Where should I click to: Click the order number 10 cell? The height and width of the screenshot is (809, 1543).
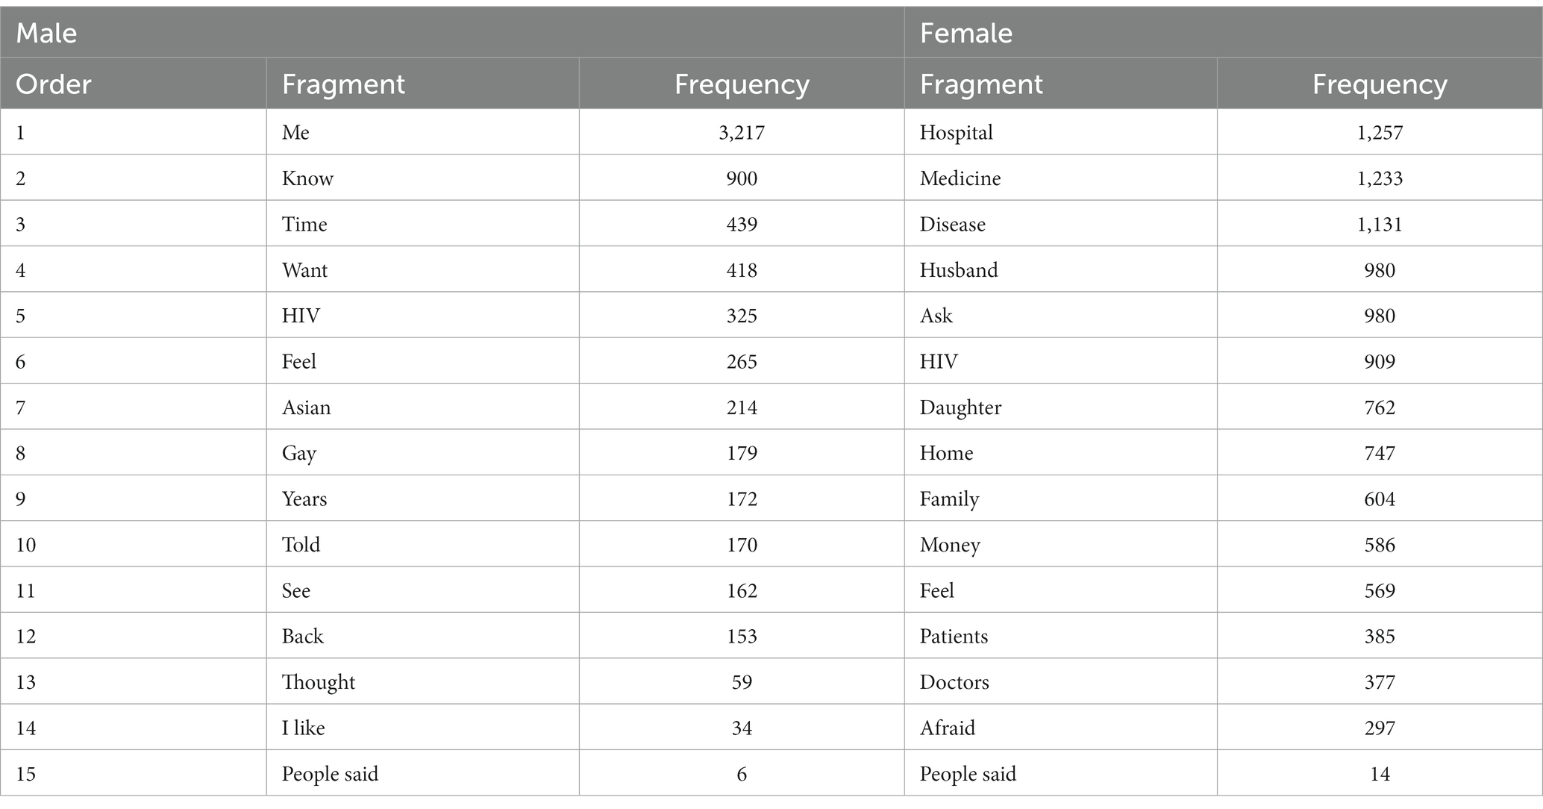pyautogui.click(x=134, y=544)
